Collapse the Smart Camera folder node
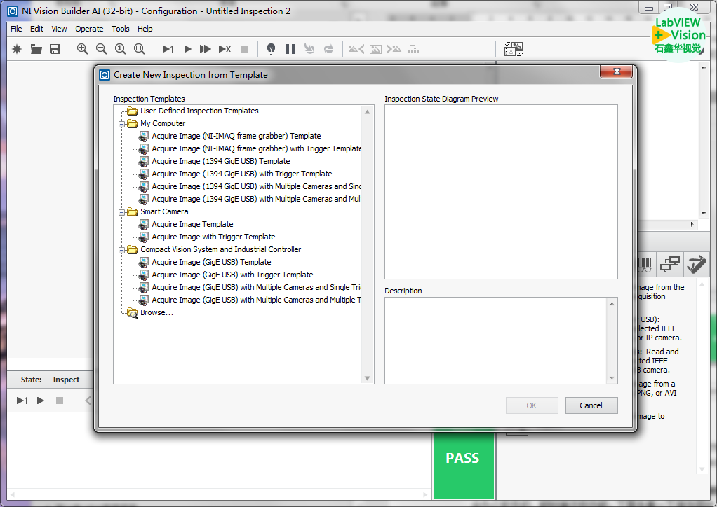 [x=122, y=212]
